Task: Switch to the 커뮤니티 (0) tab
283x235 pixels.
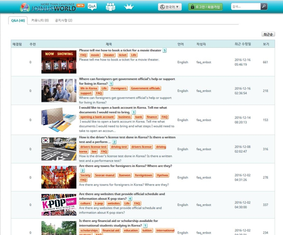Action: coord(40,20)
